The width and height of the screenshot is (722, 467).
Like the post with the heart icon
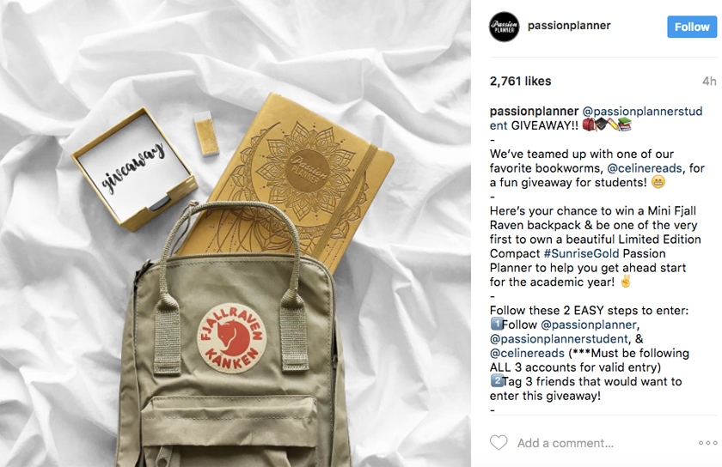(499, 443)
